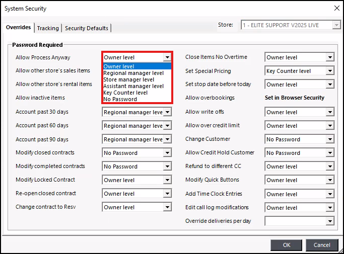Expand the Account past 30 days dropdown

167,112
